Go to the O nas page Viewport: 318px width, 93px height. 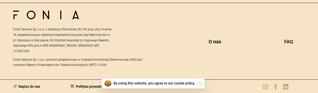[x=215, y=42]
